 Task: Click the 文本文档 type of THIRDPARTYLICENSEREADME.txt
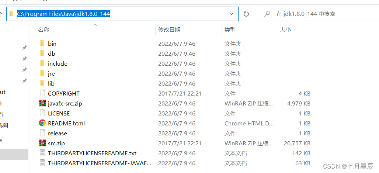(x=236, y=153)
